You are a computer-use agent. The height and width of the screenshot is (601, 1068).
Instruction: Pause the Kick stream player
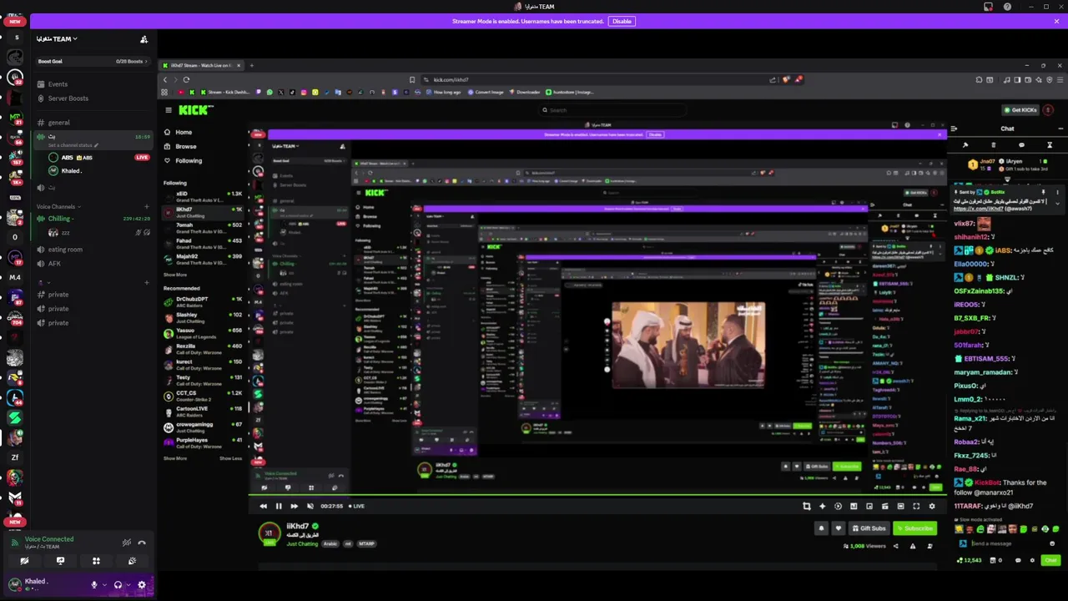(279, 506)
